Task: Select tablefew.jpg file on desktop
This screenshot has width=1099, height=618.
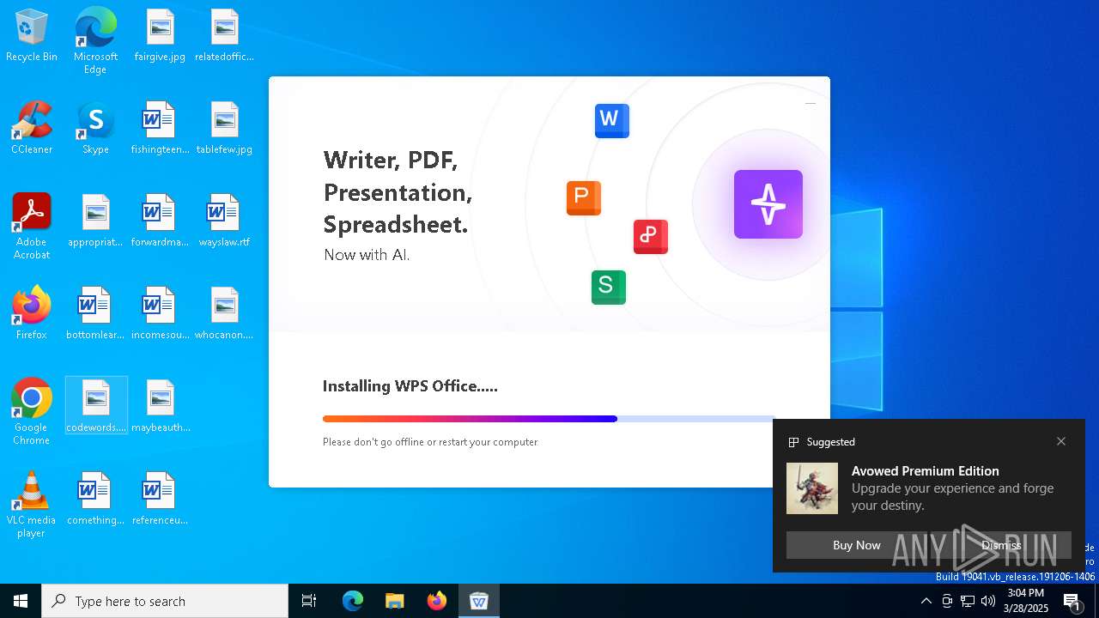Action: point(224,129)
